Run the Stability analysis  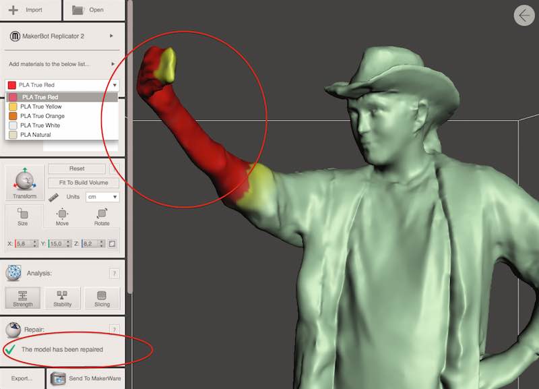point(63,298)
